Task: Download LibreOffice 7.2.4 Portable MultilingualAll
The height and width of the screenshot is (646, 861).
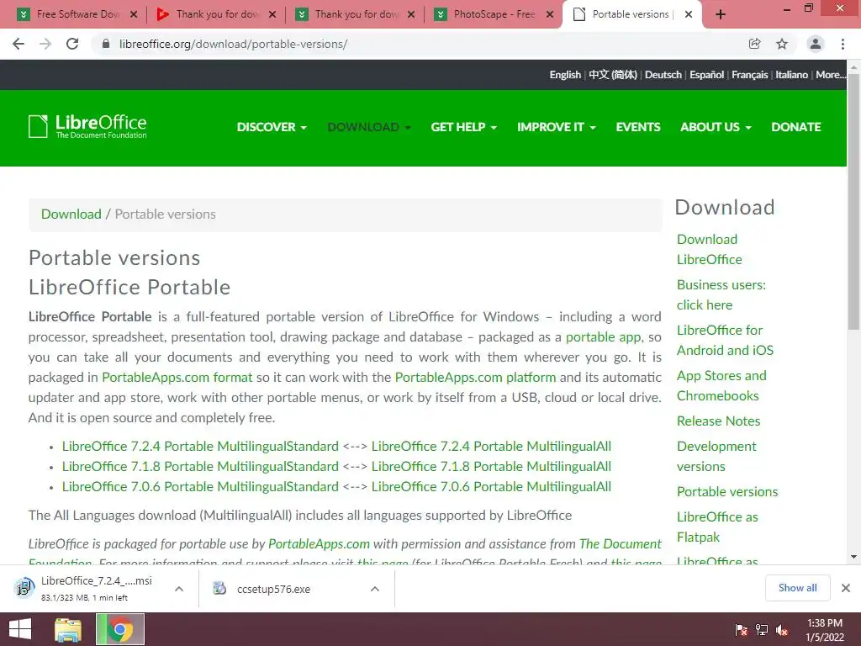Action: click(x=491, y=446)
